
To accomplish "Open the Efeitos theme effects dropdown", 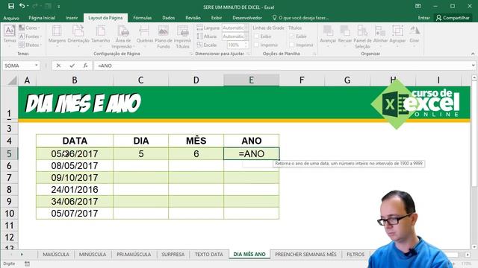I will coord(30,45).
